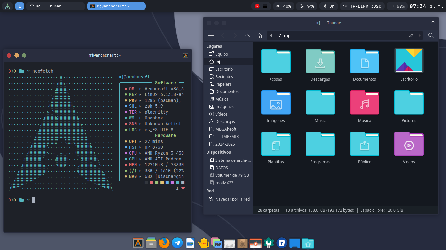This screenshot has width=446, height=250.
Task: Open LibreOffice Writer from the dock
Action: coord(190,243)
